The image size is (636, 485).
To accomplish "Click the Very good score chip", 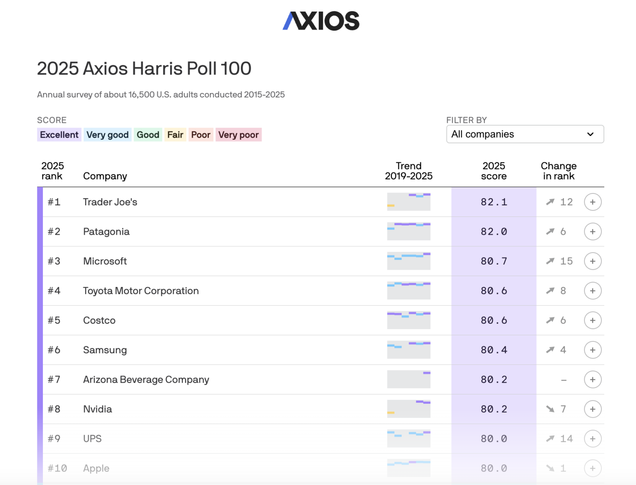I will click(x=107, y=135).
